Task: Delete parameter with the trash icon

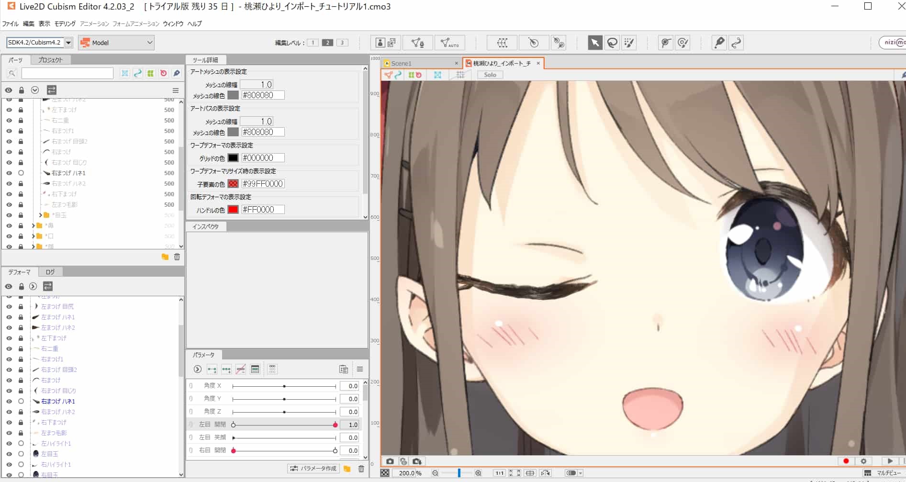Action: pyautogui.click(x=361, y=469)
